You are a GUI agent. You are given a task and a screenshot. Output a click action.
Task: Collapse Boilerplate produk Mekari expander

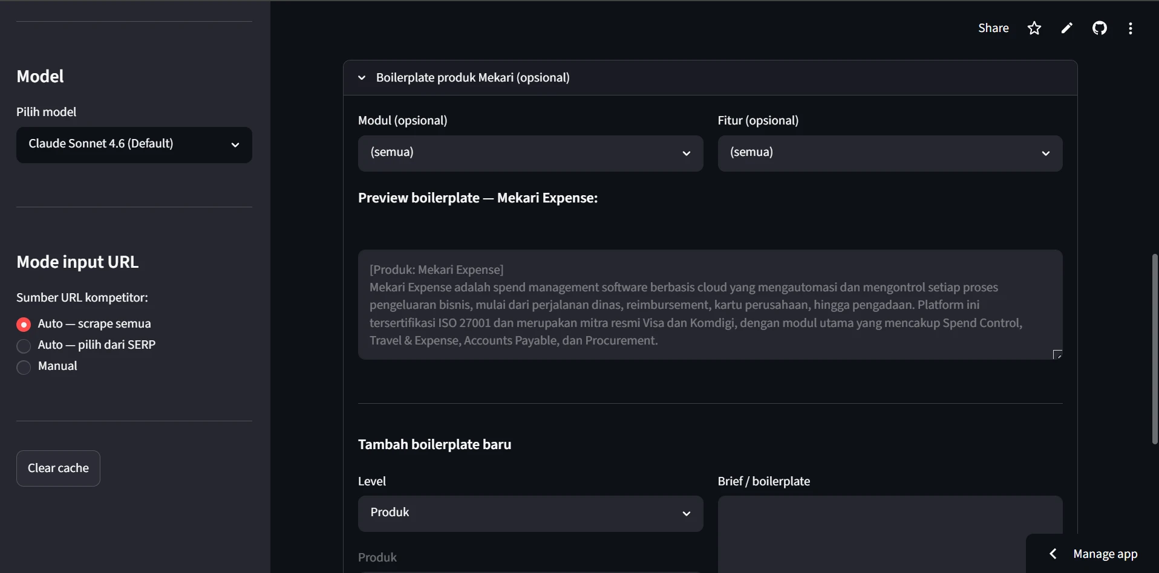710,77
